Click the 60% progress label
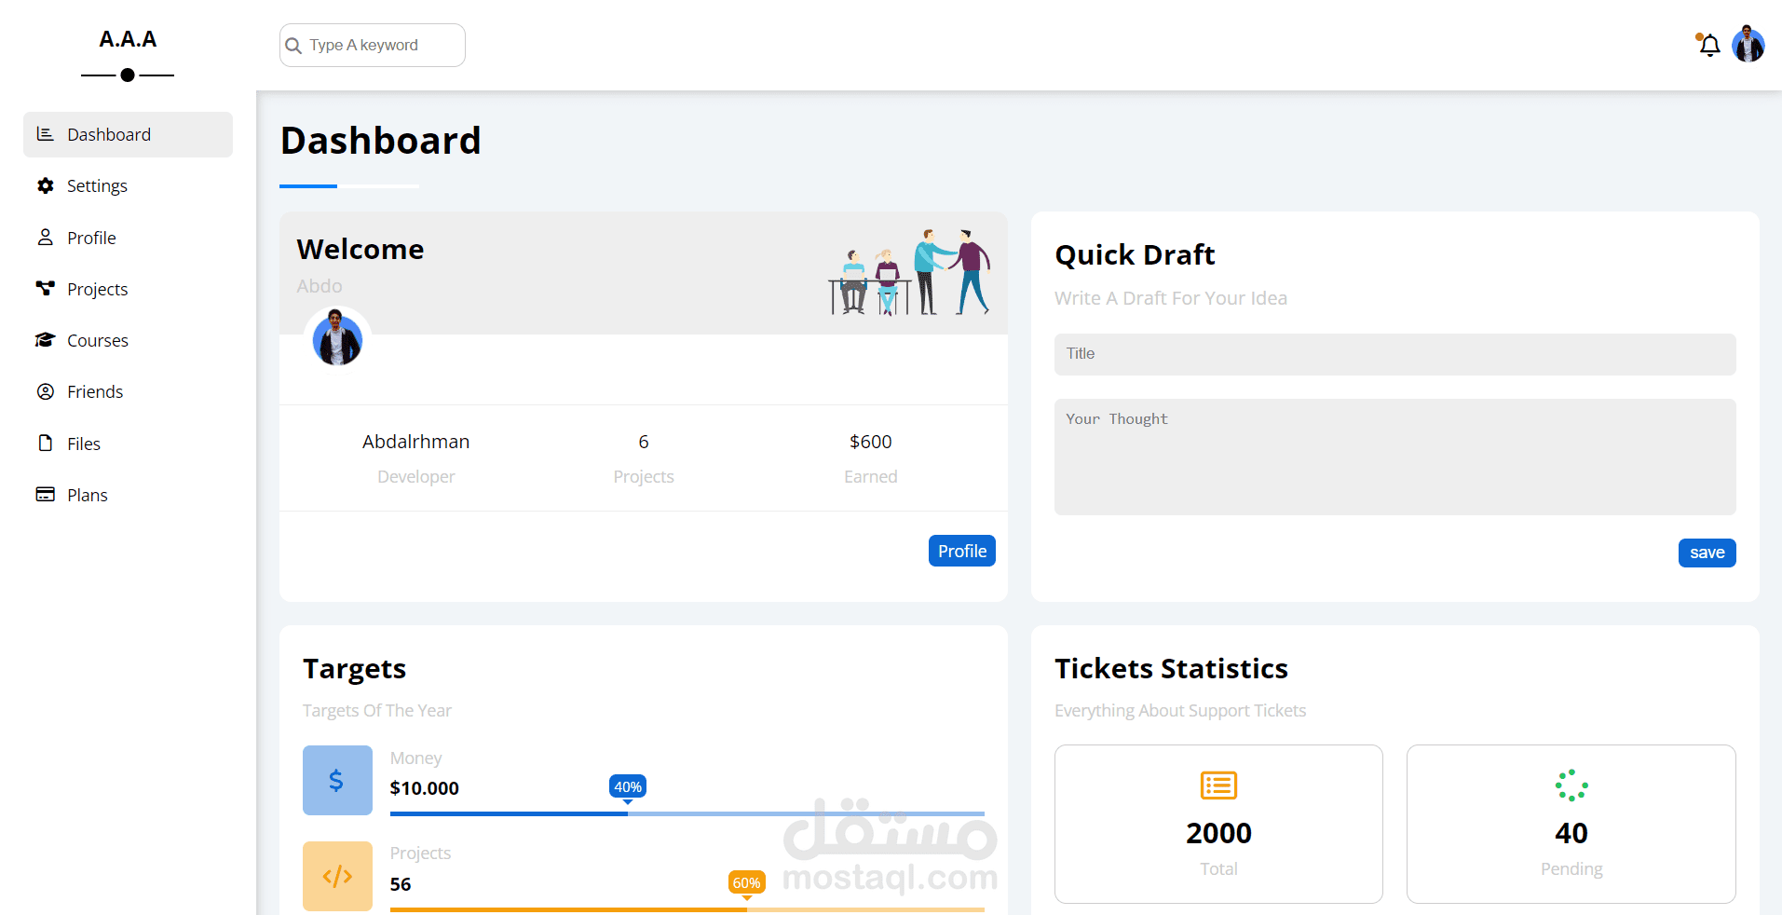The image size is (1782, 915). 747,883
